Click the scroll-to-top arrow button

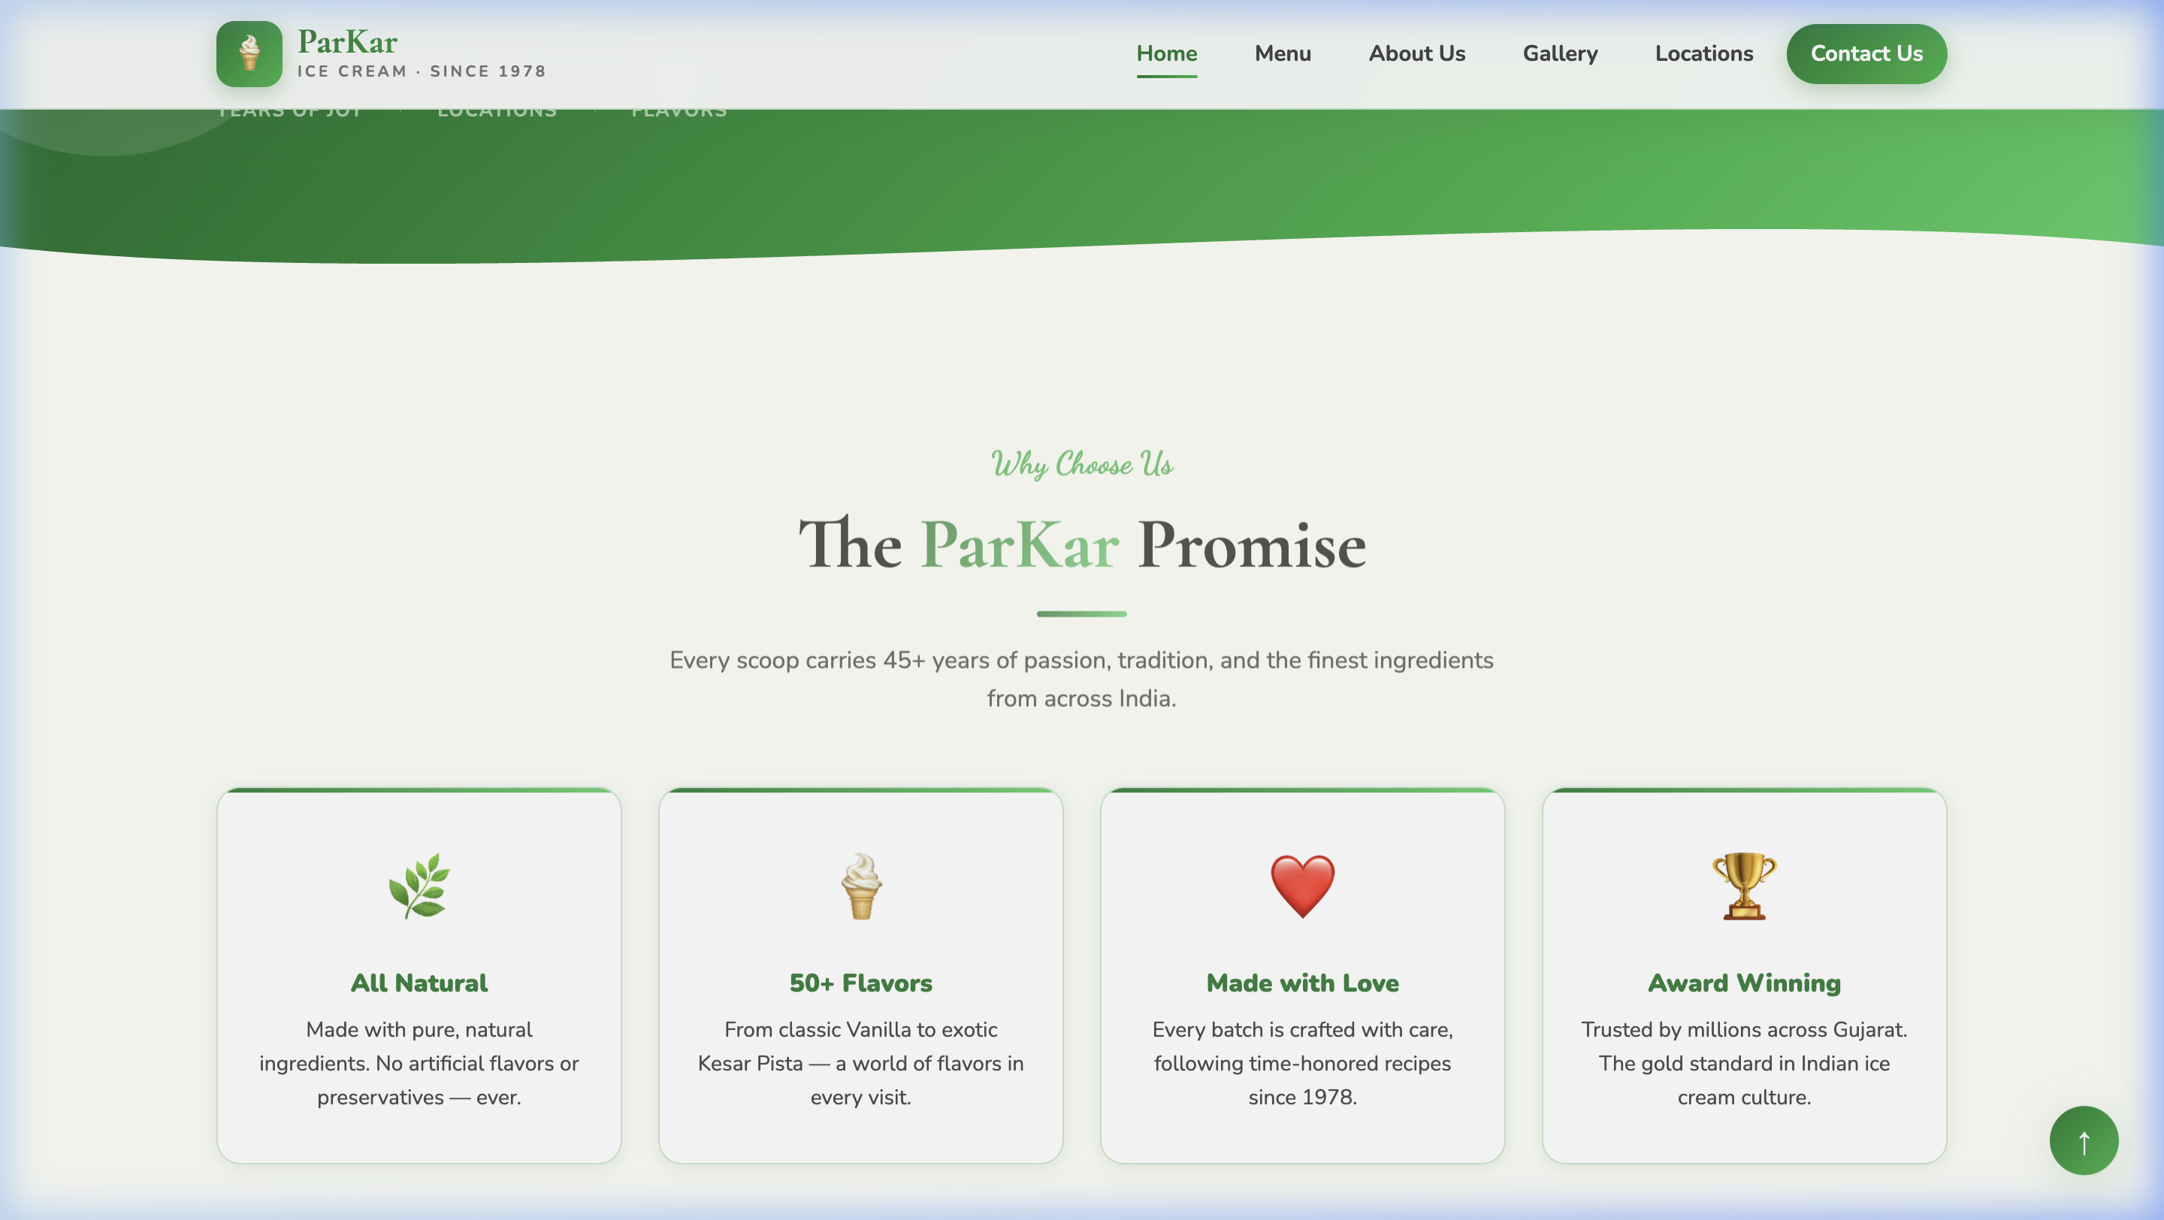point(2084,1140)
